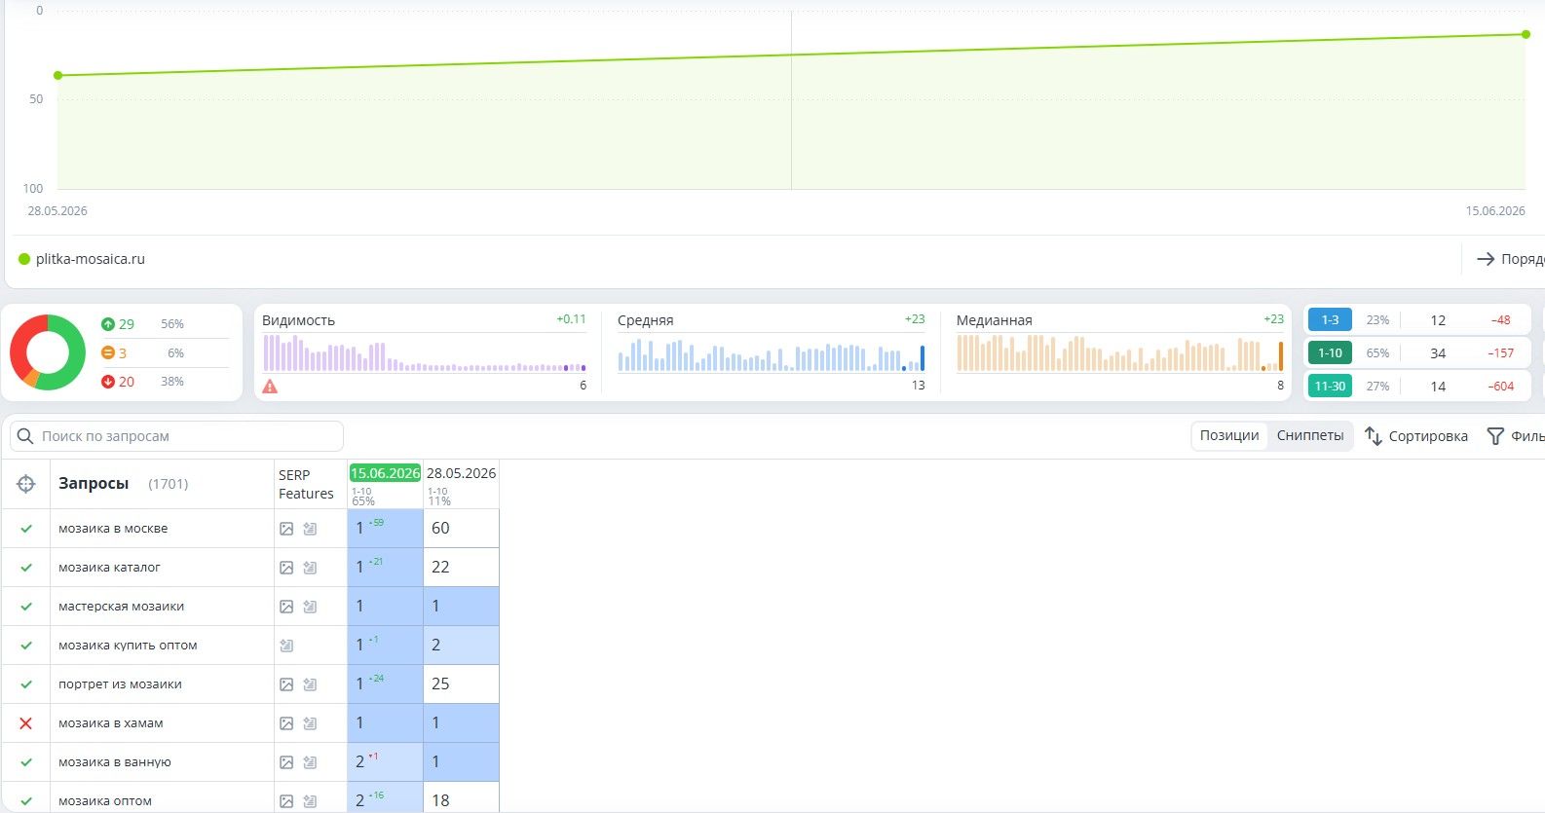Click the 15.06.2026 position for "мозаика в ванную"
The image size is (1545, 813).
386,762
